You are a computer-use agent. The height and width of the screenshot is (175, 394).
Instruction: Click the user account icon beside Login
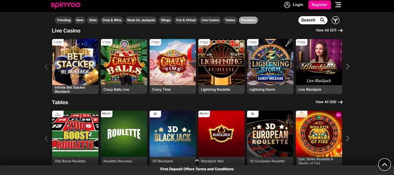pyautogui.click(x=287, y=5)
